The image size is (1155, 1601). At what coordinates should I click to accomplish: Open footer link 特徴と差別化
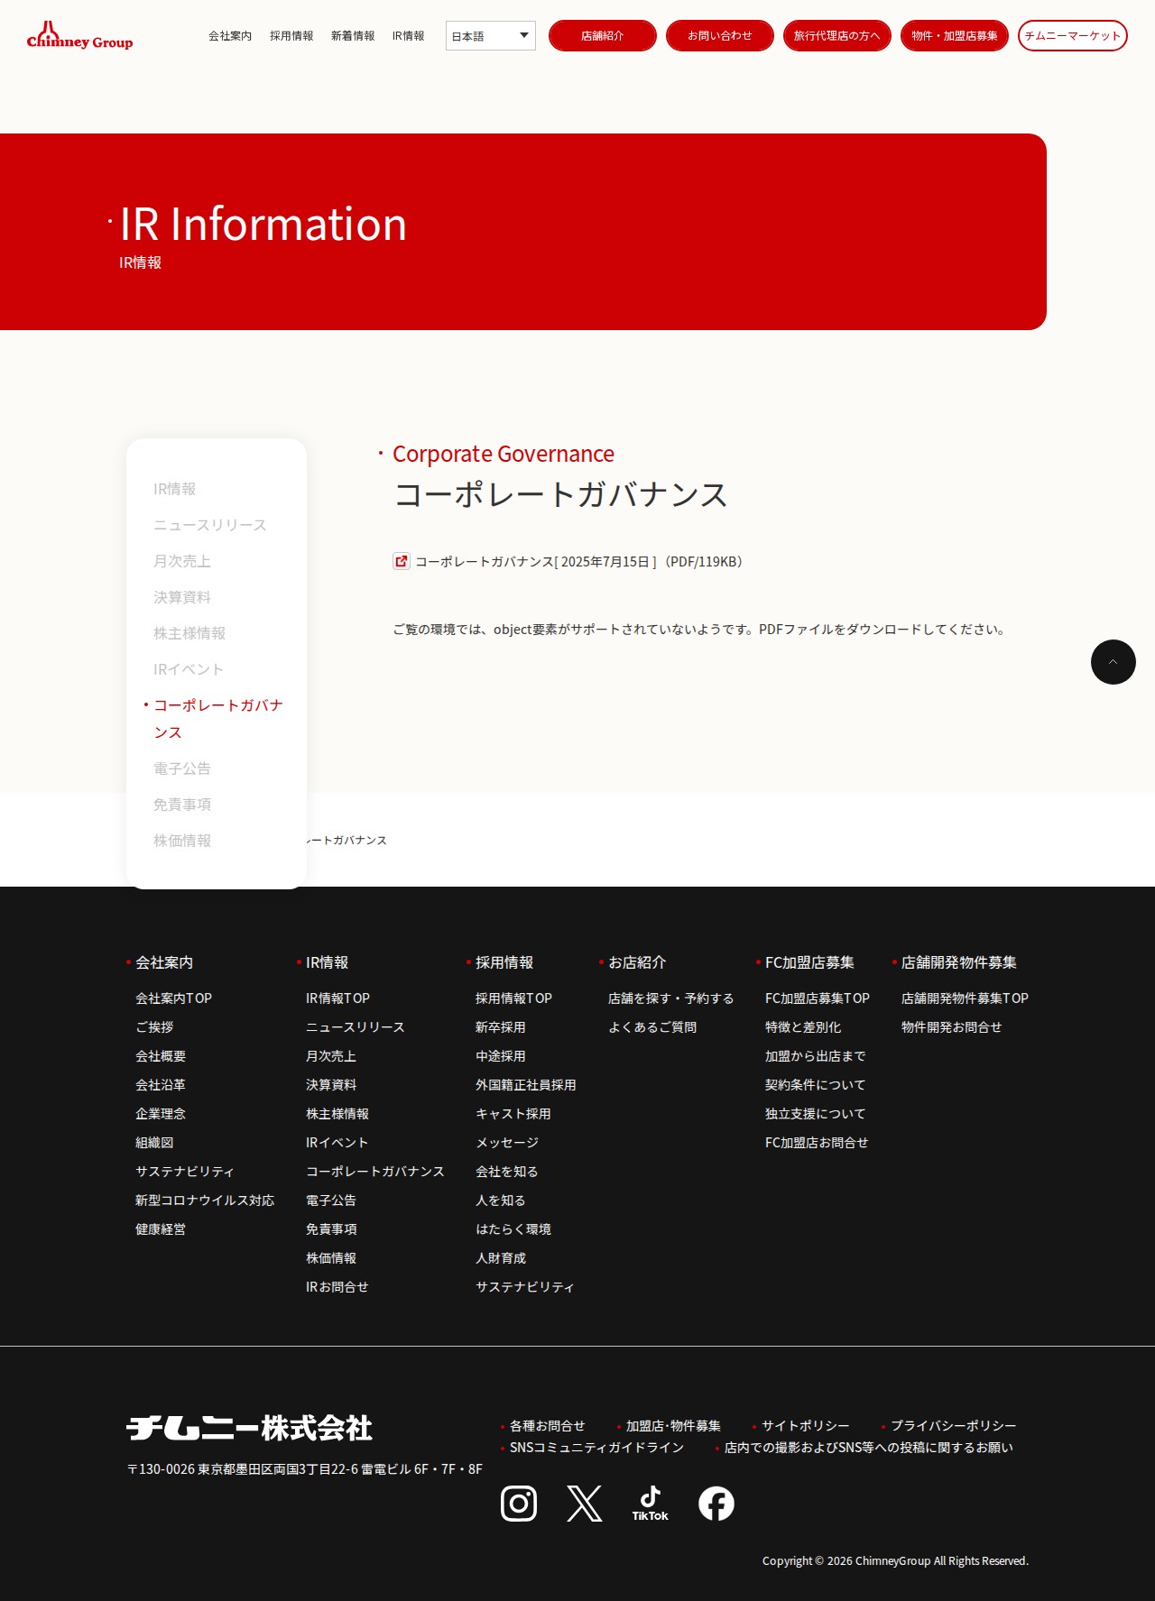(803, 1027)
